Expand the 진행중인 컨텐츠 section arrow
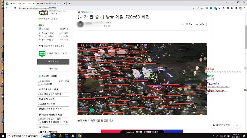 [67, 109]
